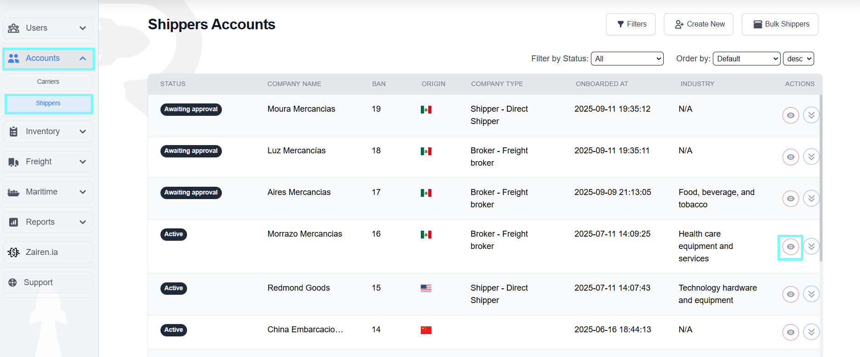Open the Filter by Status dropdown
This screenshot has height=357, width=860.
click(x=627, y=59)
